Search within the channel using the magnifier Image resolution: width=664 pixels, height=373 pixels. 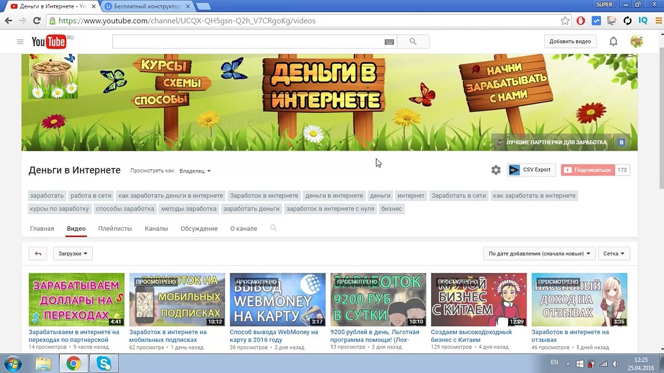pos(273,228)
